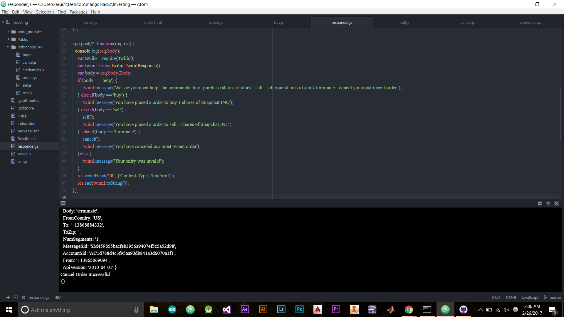
Task: Click terminal status icon in status bar
Action: (x=16, y=297)
